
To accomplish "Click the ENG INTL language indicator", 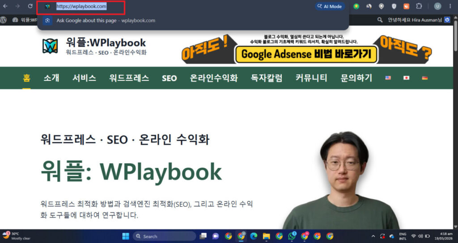I will pyautogui.click(x=403, y=236).
